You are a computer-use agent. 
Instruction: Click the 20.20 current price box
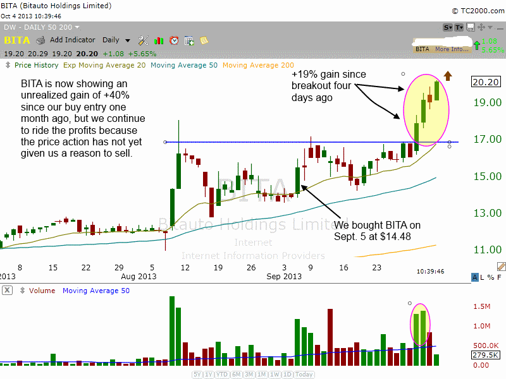point(486,82)
